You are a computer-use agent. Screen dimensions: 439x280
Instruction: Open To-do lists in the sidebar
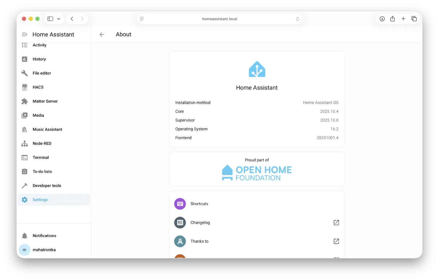click(x=42, y=172)
